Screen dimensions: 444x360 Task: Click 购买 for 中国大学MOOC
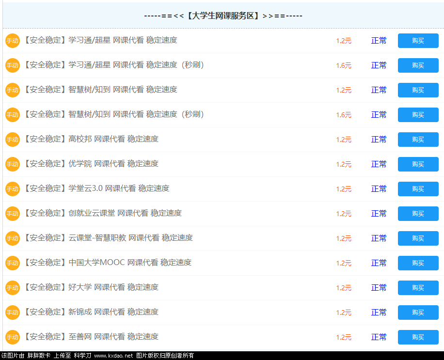(x=418, y=263)
